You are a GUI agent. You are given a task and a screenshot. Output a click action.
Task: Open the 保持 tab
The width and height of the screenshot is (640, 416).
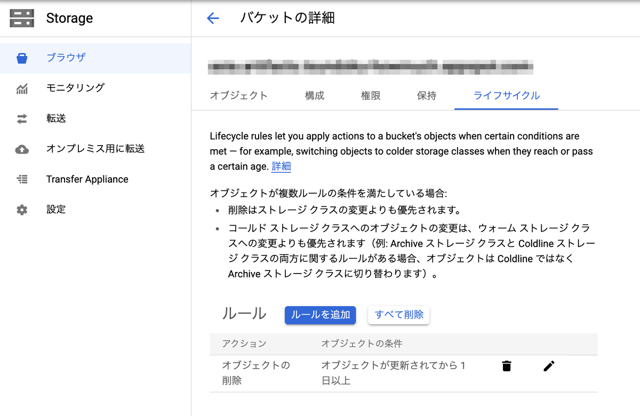(426, 96)
